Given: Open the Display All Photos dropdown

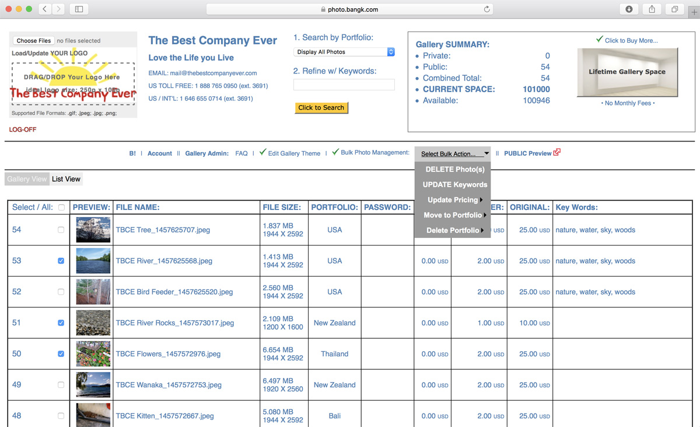Looking at the screenshot, I should pos(344,52).
